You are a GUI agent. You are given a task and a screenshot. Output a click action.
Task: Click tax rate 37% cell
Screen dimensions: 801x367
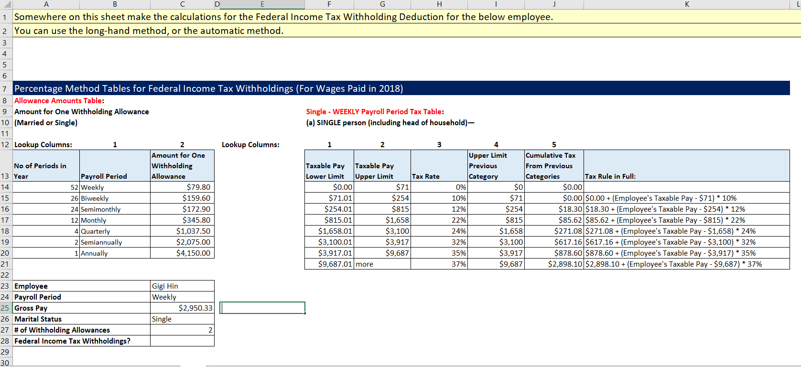click(x=439, y=264)
